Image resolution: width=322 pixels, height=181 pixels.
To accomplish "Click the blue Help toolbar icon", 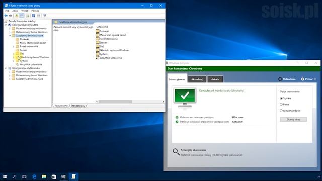I will [x=34, y=16].
